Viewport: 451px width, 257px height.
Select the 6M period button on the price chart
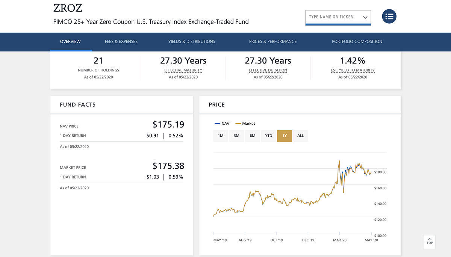(x=253, y=136)
